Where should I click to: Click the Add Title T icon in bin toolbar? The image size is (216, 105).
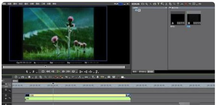click(159, 4)
